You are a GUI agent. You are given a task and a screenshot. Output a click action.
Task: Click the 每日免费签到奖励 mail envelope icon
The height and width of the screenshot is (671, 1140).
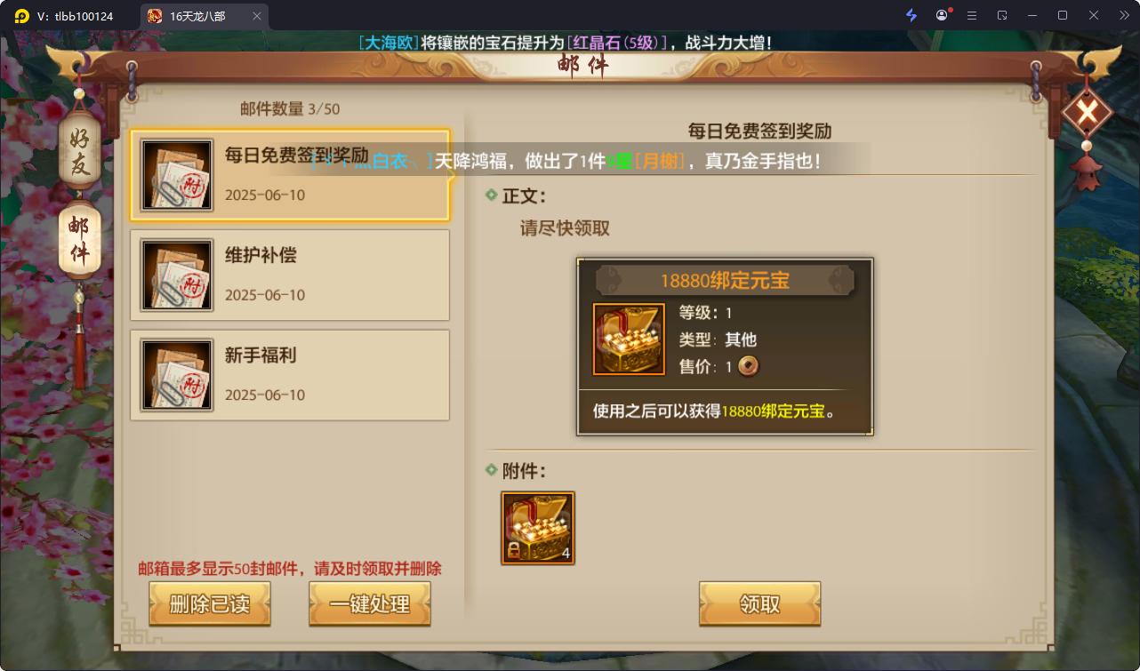pos(177,175)
